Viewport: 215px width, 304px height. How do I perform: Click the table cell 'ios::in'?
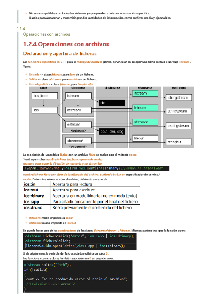pyautogui.click(x=30, y=184)
